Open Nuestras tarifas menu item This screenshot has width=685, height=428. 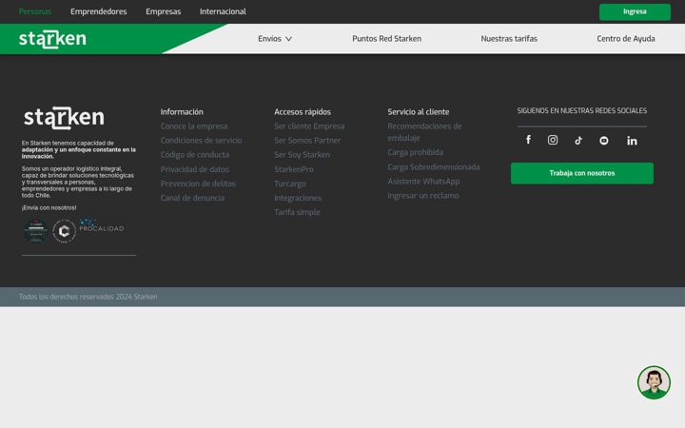pyautogui.click(x=509, y=38)
